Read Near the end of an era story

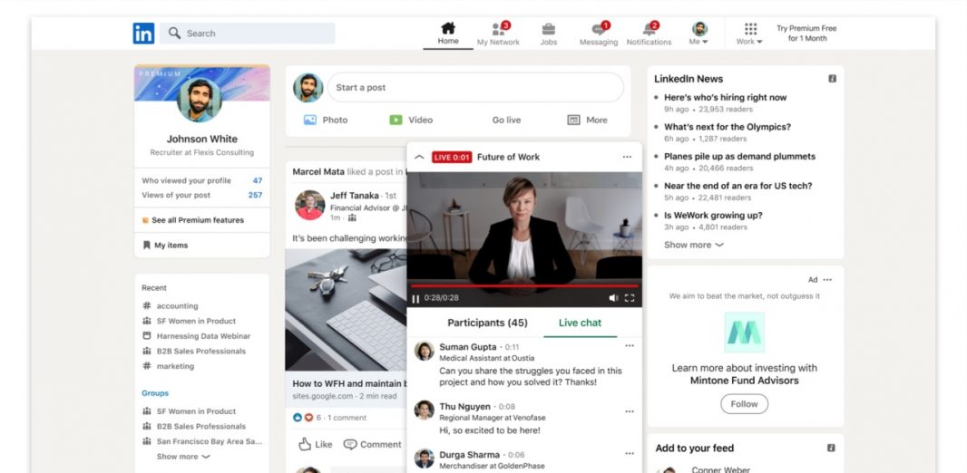point(737,186)
